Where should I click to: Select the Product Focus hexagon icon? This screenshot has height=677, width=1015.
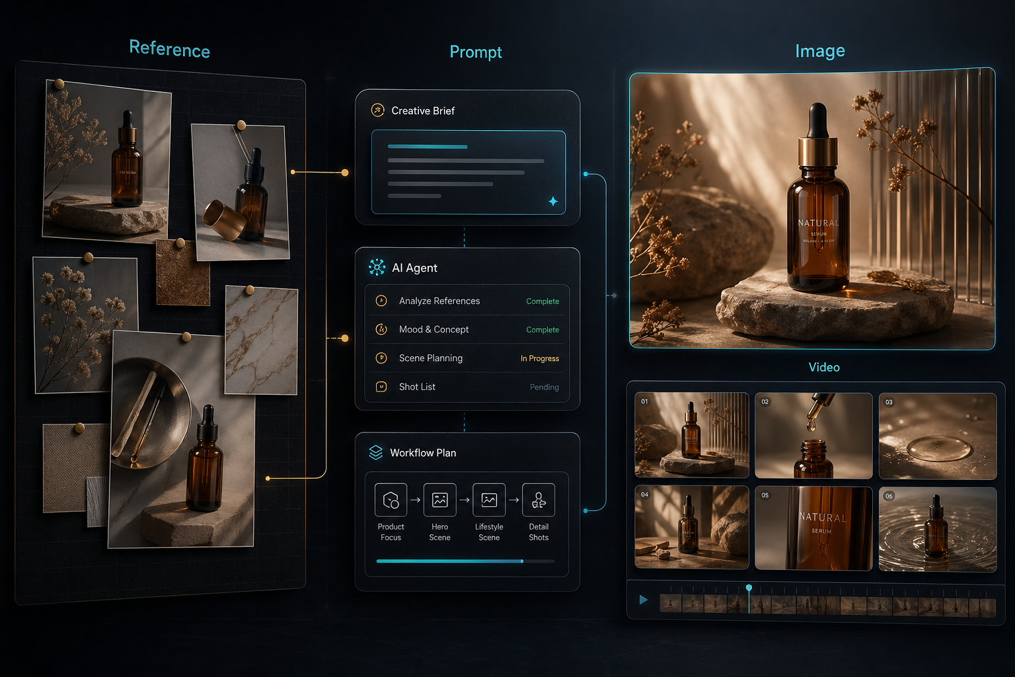click(391, 500)
